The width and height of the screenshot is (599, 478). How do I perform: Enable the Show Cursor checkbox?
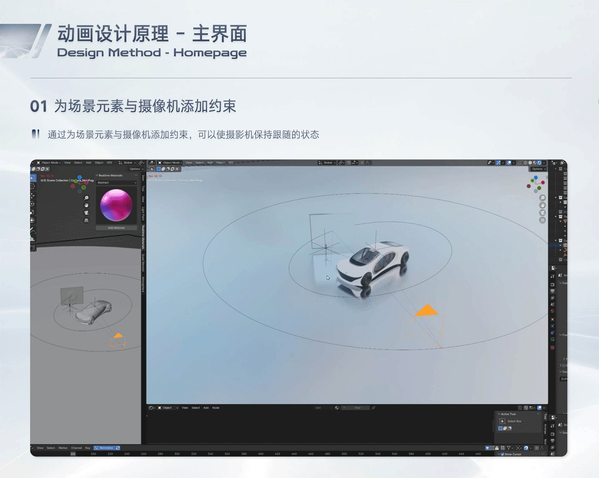point(502,454)
